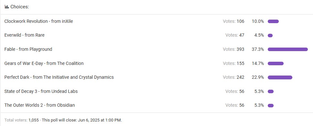Select the Everwild - from Rare choice
Screen dimensions: 313x126
click(24, 35)
